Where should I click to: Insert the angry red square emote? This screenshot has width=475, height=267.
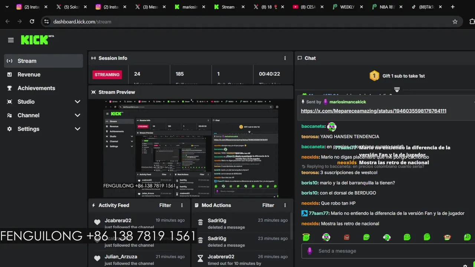point(347,237)
